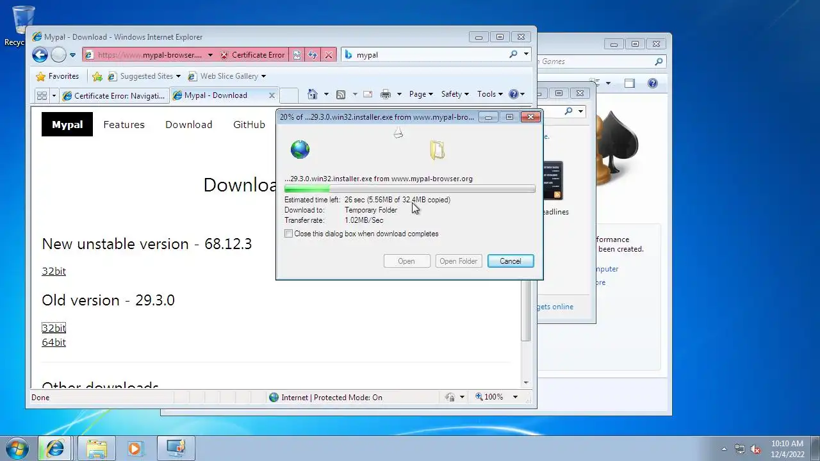Open the Favorites star button
Screen dimensions: 820x461
point(58,76)
